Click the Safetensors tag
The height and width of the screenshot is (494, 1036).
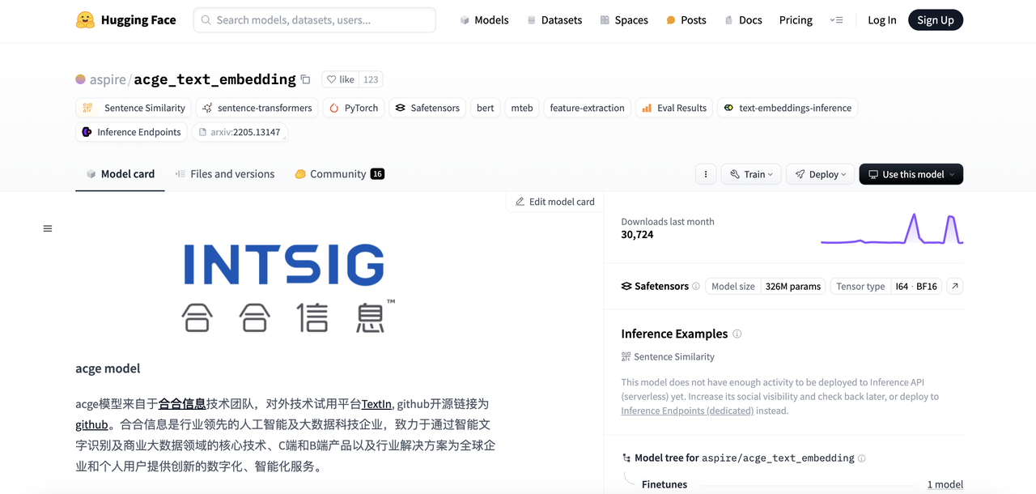427,108
